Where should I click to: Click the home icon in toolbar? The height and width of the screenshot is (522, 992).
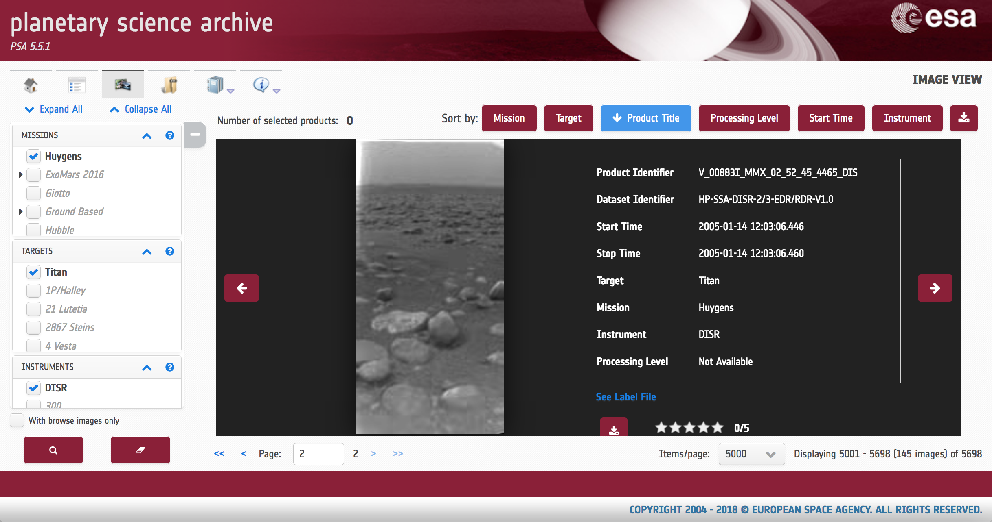click(31, 85)
